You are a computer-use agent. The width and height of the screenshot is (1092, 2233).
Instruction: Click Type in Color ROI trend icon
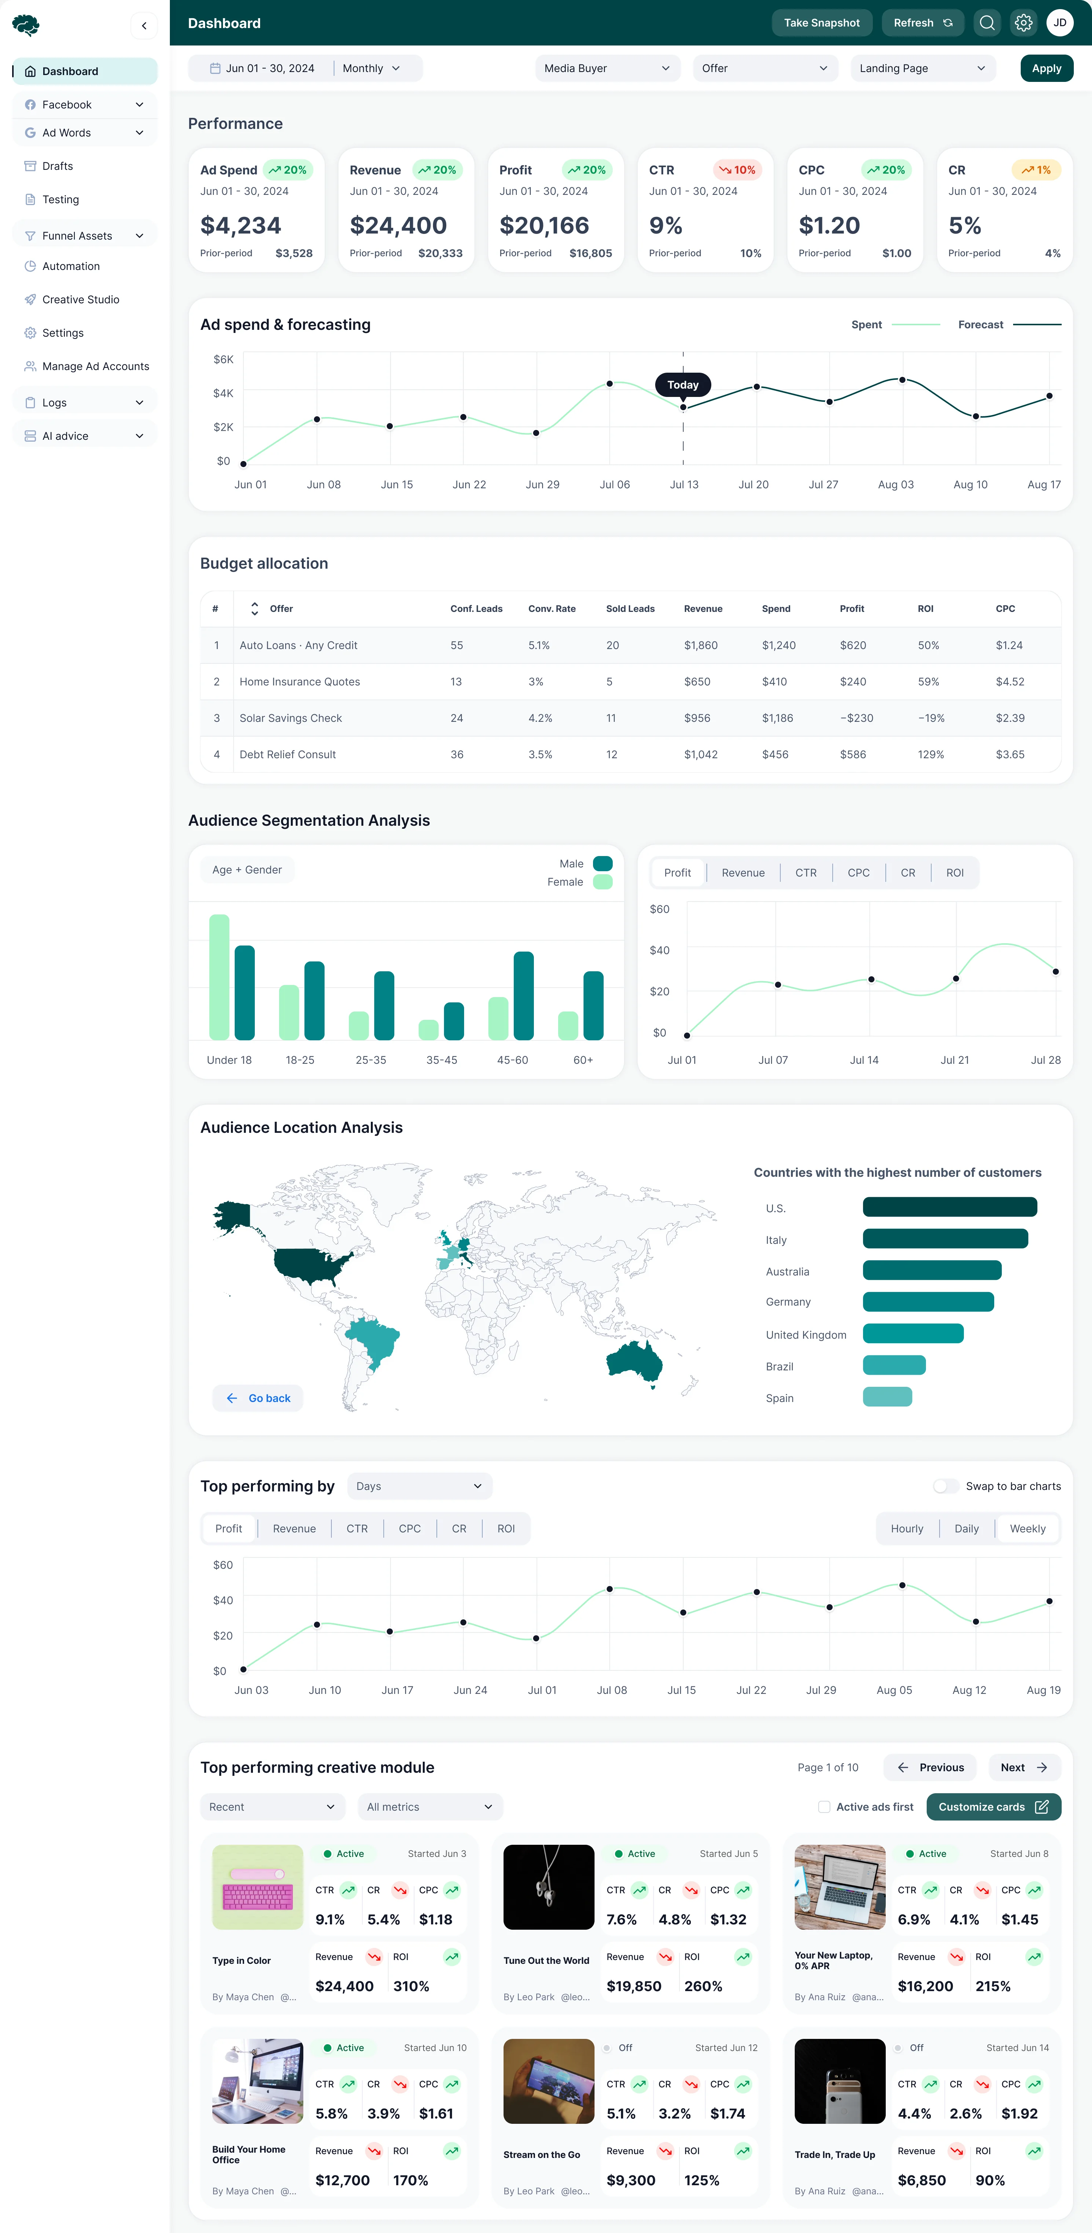[452, 1957]
